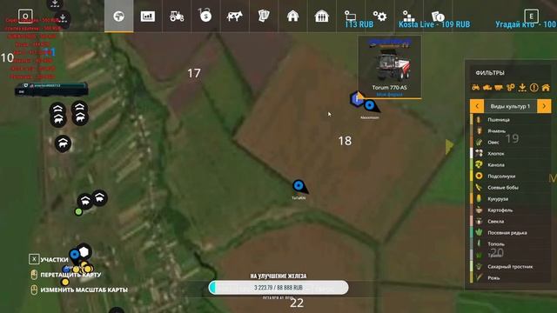Open the multiplayer server monitor icon

[x=350, y=16]
